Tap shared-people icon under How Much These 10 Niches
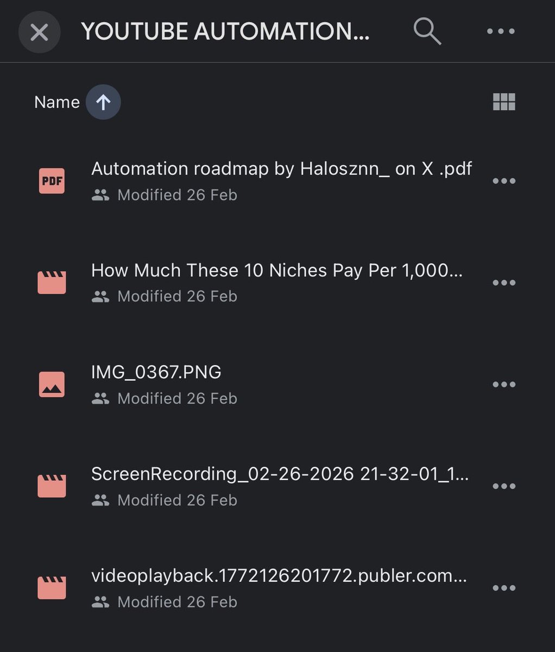This screenshot has height=652, width=555. point(100,297)
